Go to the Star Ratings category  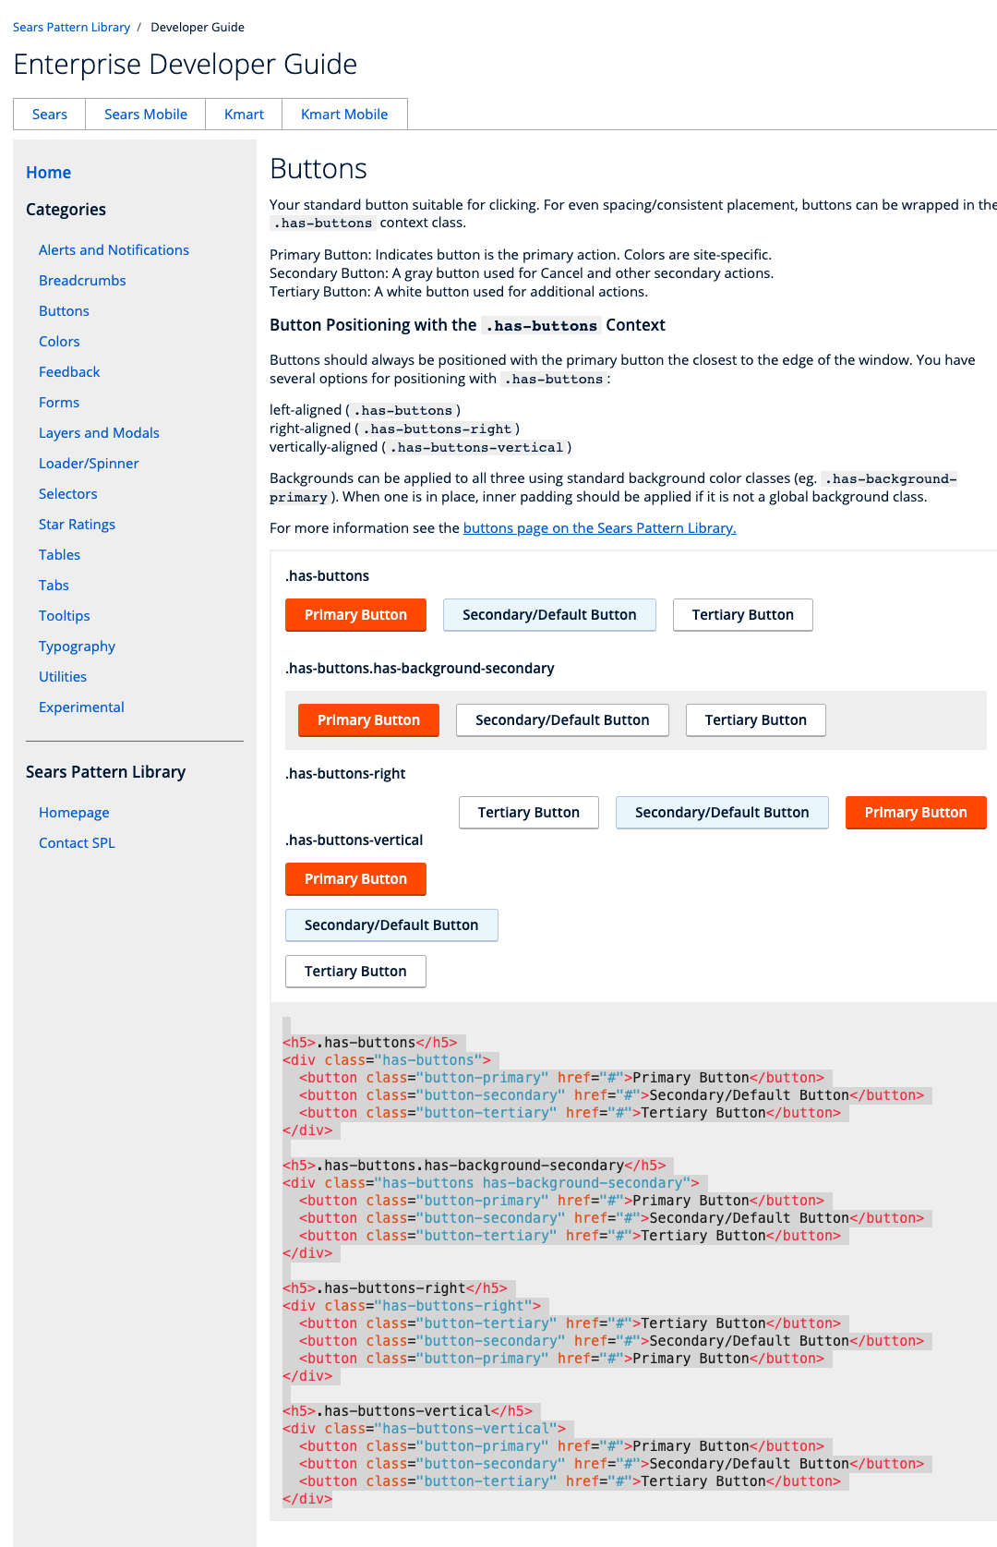[77, 525]
